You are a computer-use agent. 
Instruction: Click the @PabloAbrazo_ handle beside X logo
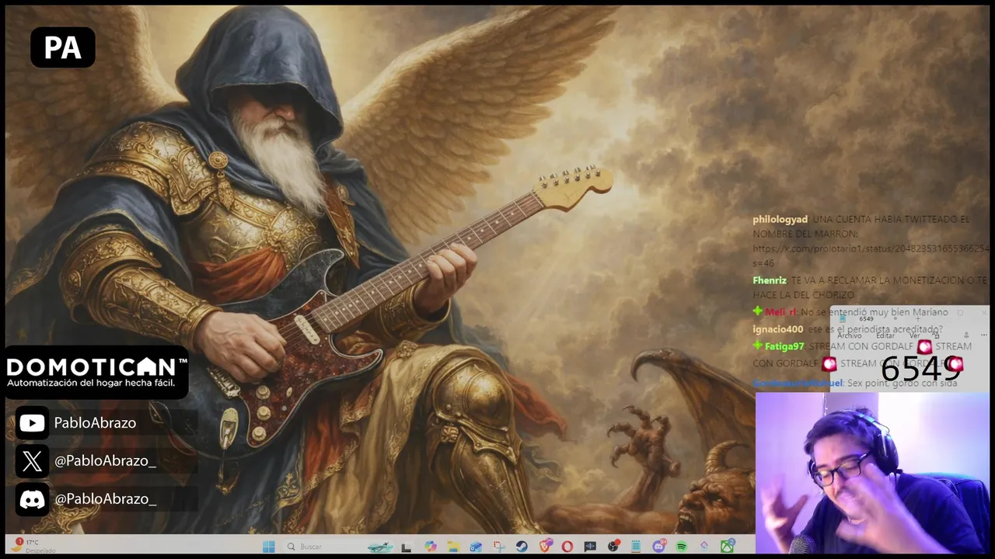(105, 461)
